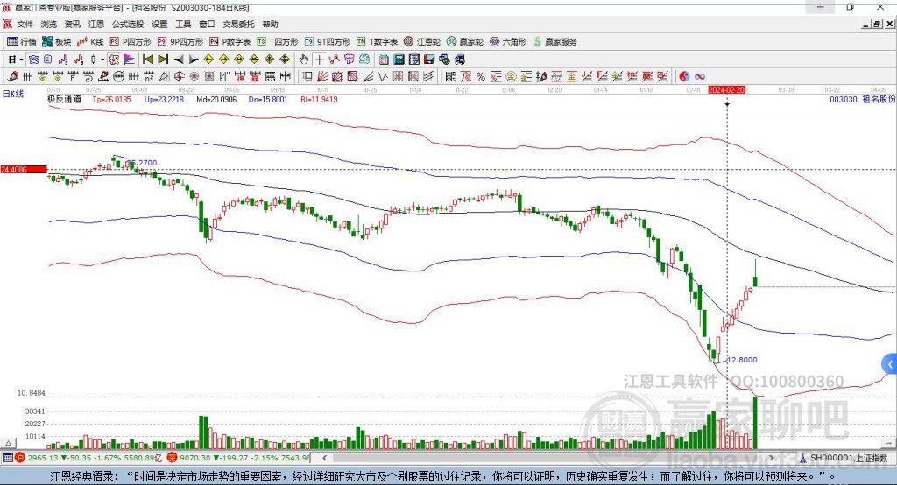Open the 行情 quotes view
This screenshot has height=485, width=897.
[22, 42]
